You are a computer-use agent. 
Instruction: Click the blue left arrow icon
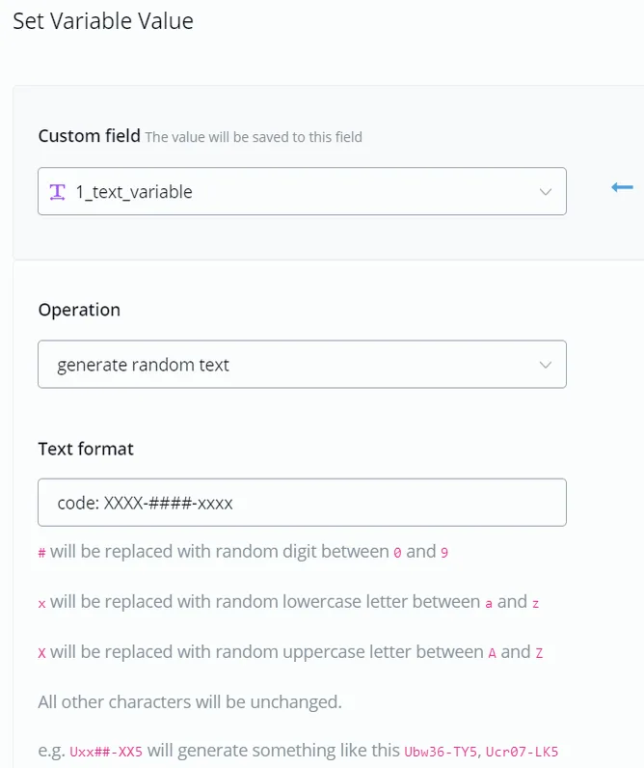tap(622, 187)
